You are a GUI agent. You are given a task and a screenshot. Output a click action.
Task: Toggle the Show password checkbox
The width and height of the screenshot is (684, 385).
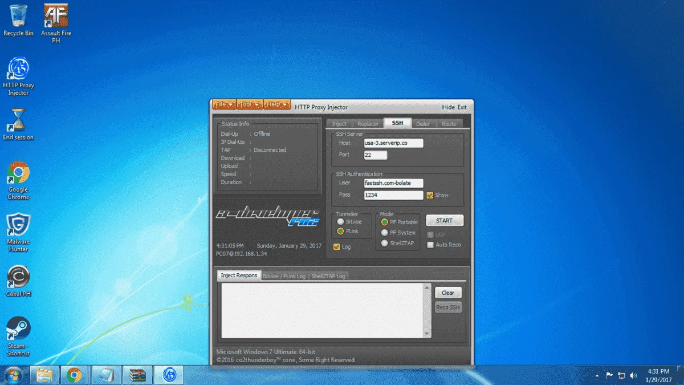pyautogui.click(x=430, y=195)
